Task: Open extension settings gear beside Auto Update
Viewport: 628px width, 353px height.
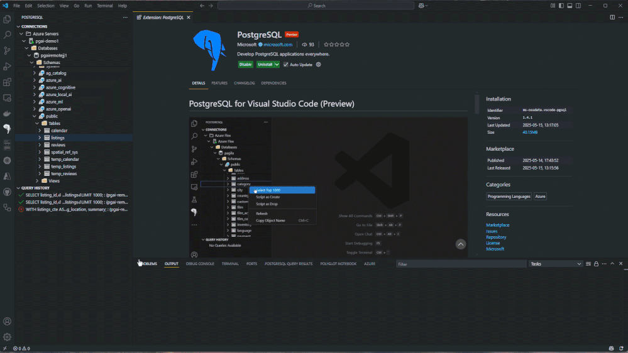Action: [319, 65]
